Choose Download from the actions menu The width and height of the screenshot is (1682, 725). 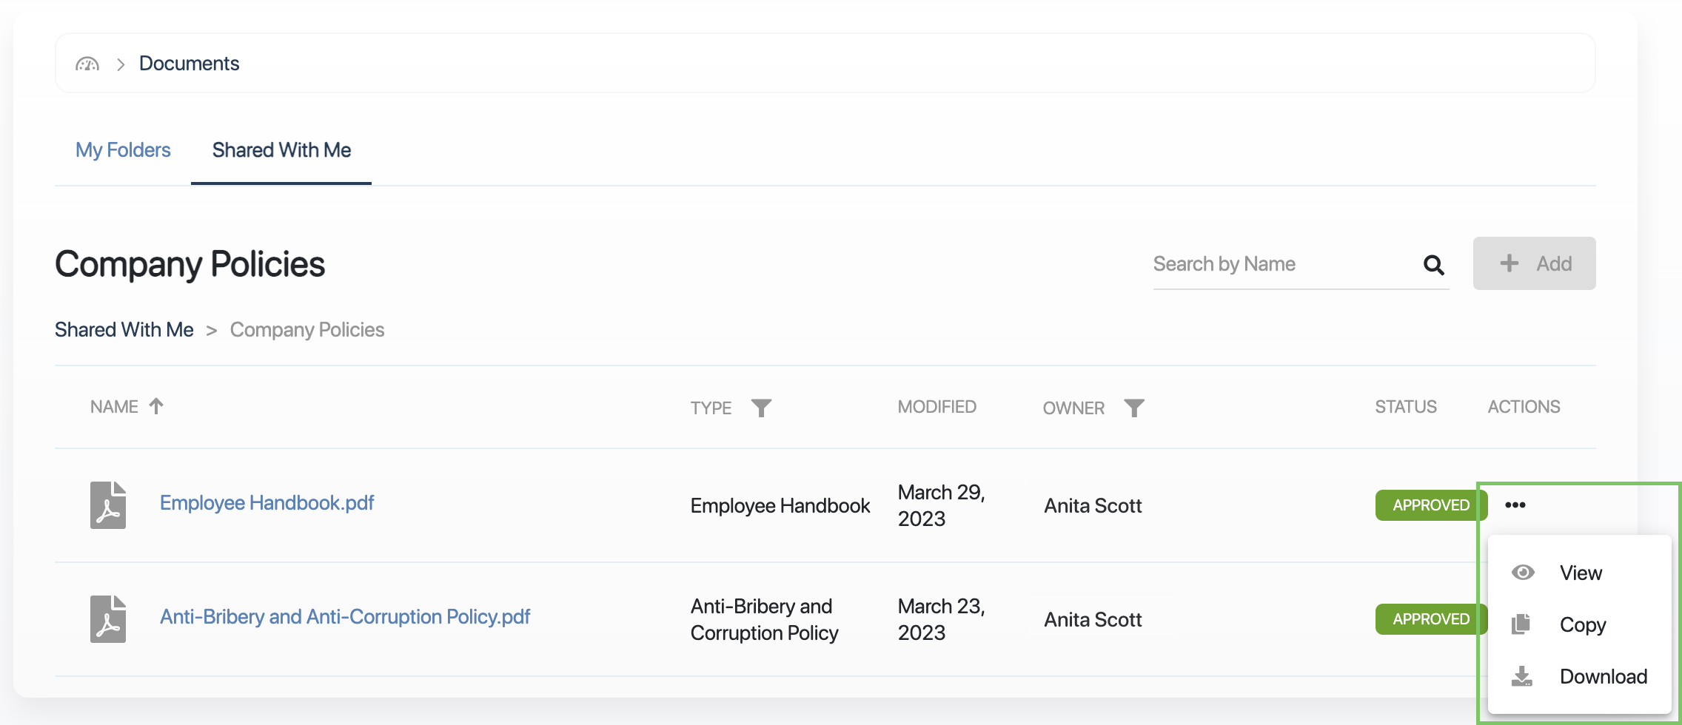click(1580, 676)
